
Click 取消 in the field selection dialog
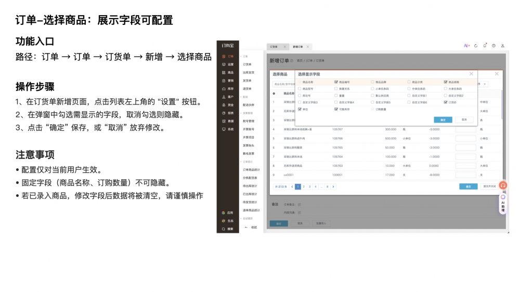coord(464,120)
